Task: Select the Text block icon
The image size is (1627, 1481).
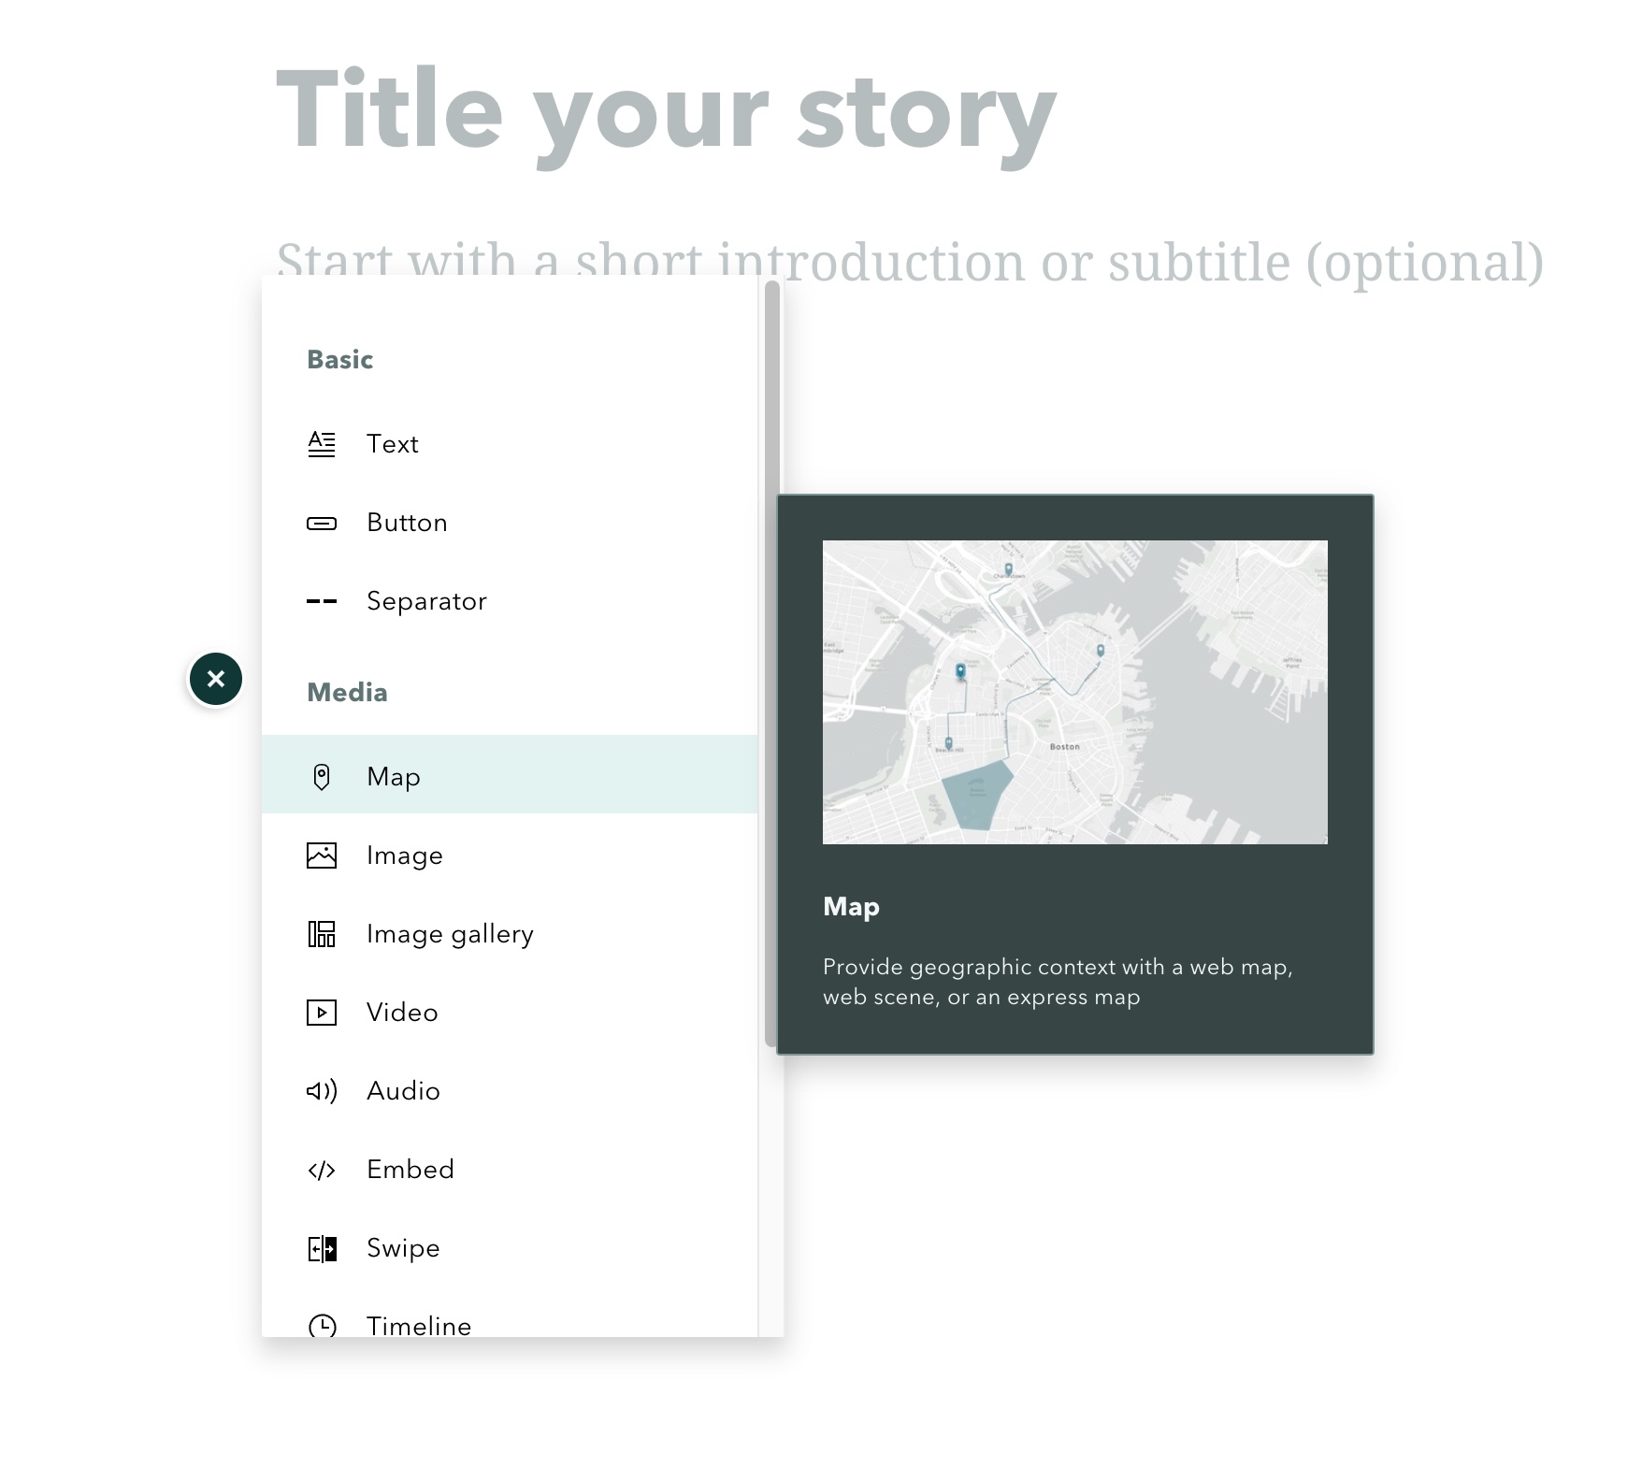Action: (322, 444)
